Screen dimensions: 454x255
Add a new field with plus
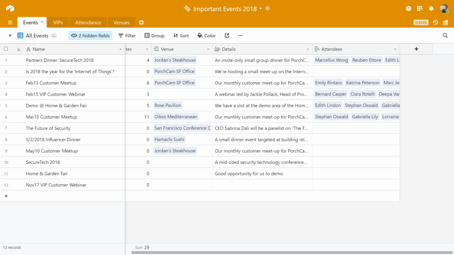(416, 49)
